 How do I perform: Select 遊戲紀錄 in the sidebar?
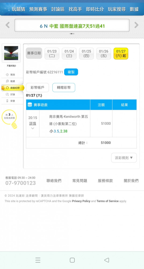click(x=13, y=88)
